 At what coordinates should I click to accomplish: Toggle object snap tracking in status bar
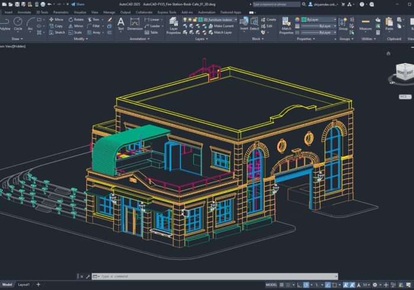[328, 285]
